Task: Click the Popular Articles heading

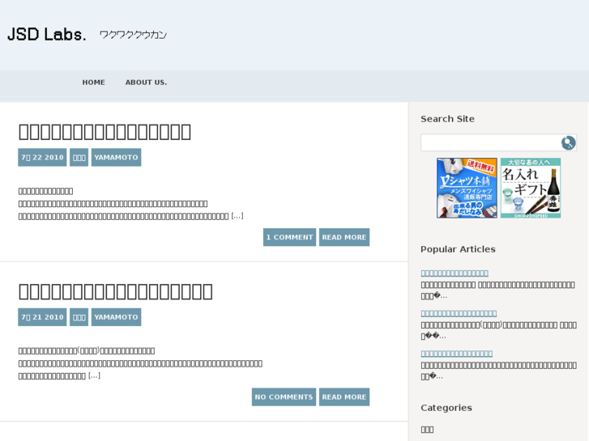Action: tap(458, 249)
